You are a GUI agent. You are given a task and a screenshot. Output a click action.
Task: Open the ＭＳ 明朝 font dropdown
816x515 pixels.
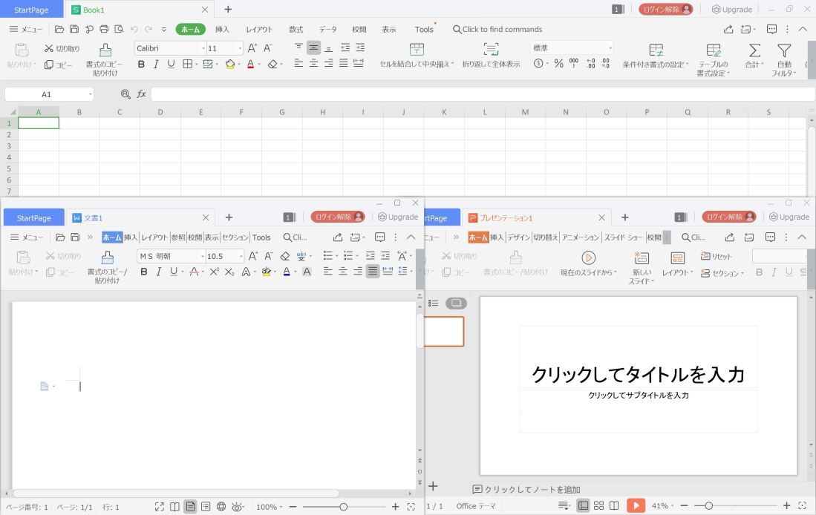[x=203, y=257]
